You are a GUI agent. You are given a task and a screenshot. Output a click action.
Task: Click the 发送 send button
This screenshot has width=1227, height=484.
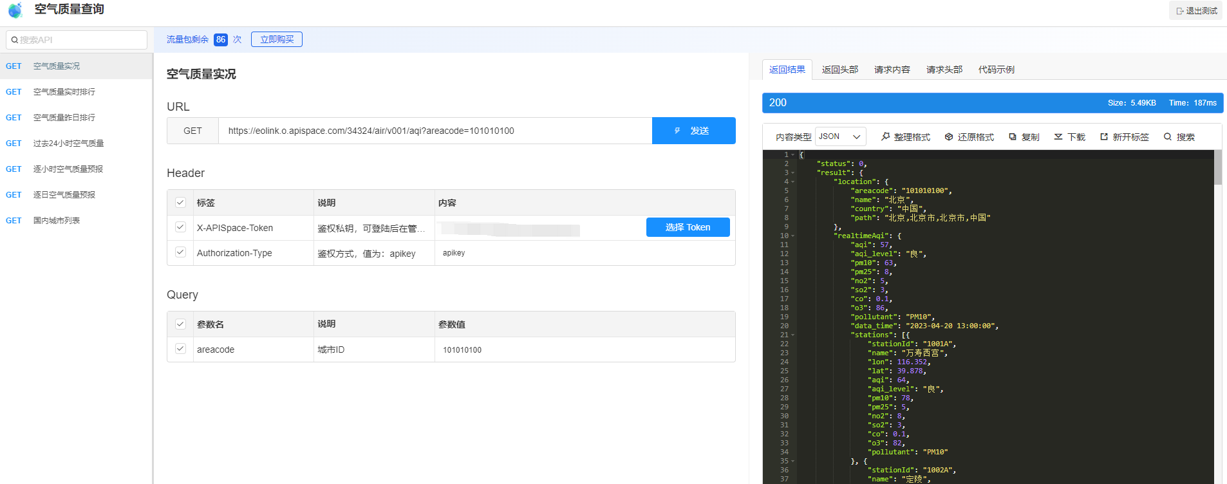pos(693,131)
